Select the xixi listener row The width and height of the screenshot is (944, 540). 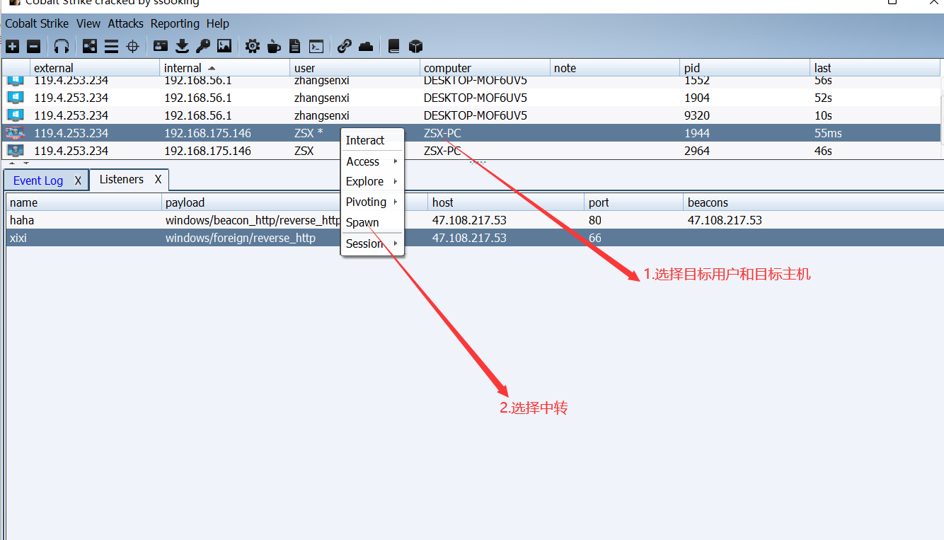click(x=475, y=238)
